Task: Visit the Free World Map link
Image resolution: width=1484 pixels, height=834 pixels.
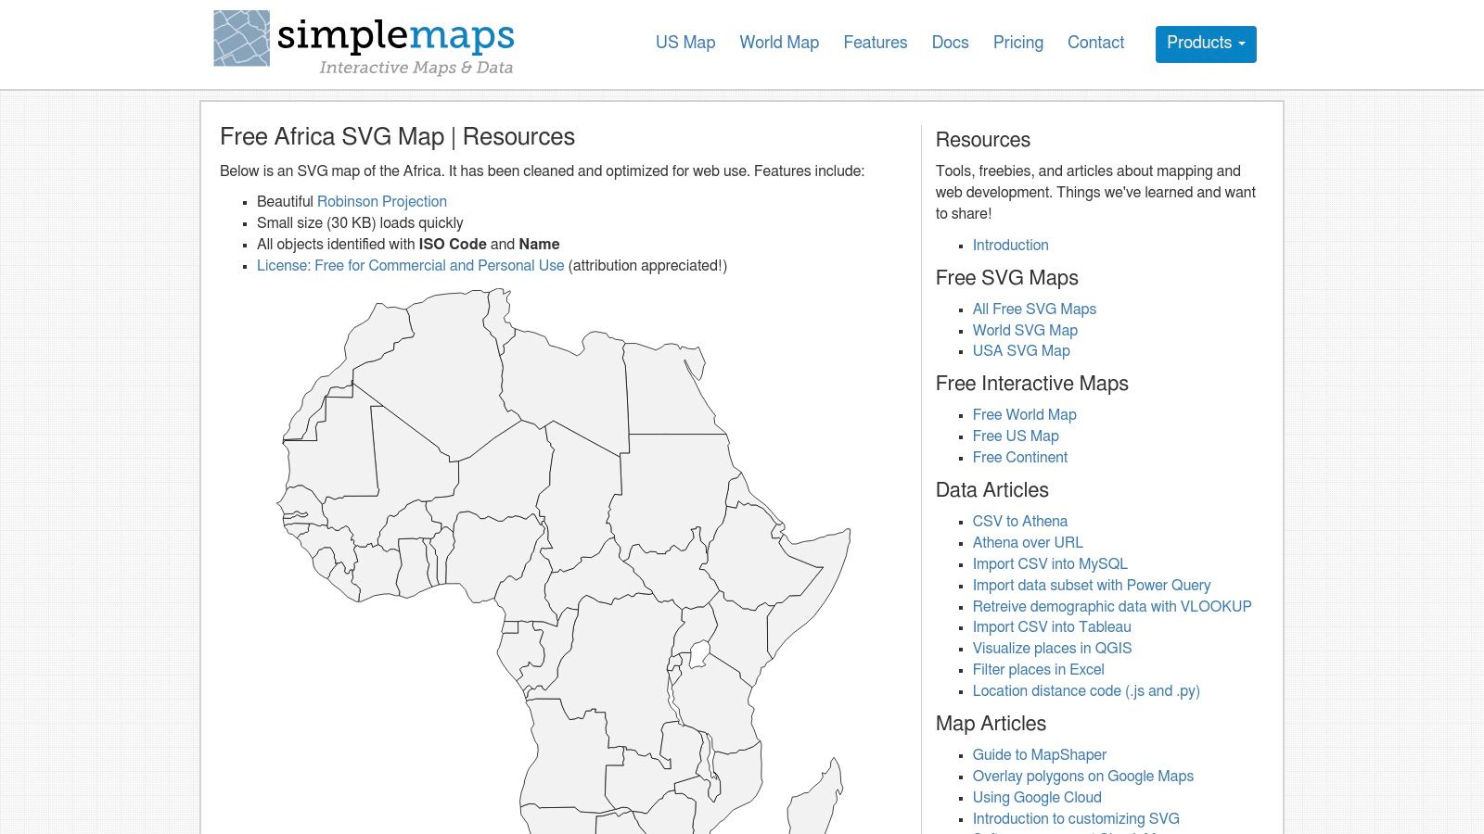Action: (x=1025, y=415)
